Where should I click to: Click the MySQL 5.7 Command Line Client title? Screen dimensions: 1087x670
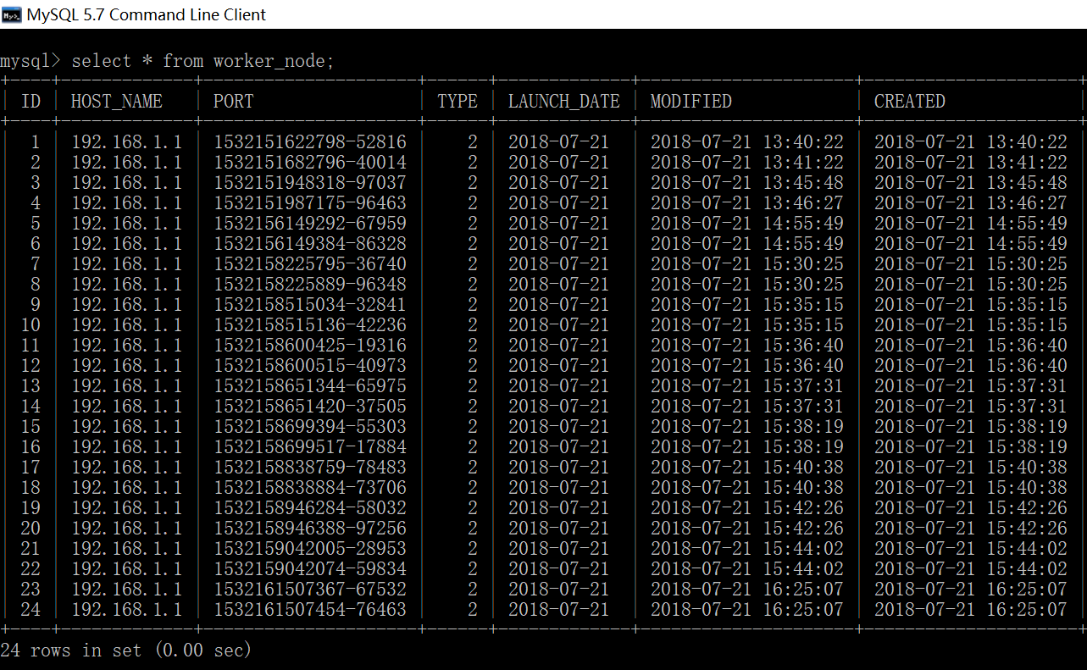point(147,14)
